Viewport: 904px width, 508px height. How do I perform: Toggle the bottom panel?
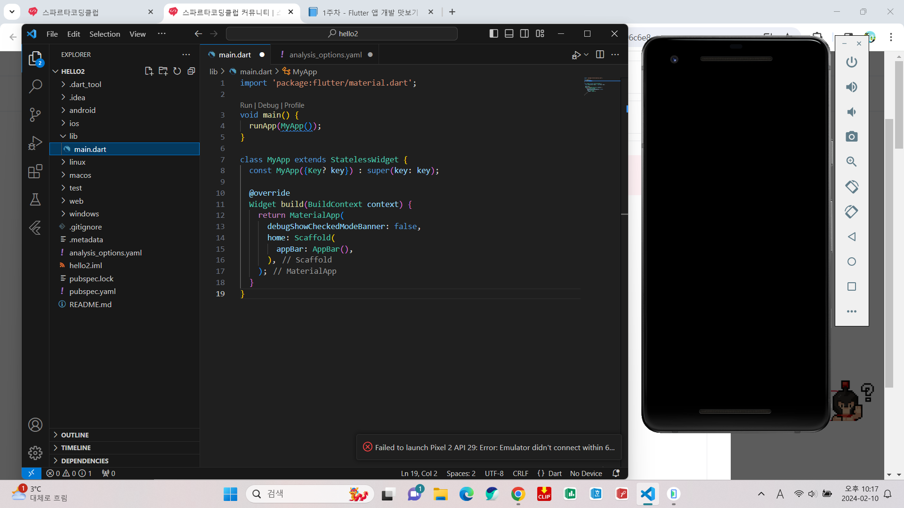pos(509,33)
